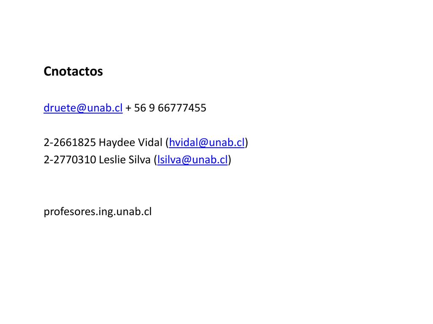
Task: Open the druete@unab.cl email link
Action: tap(83, 108)
